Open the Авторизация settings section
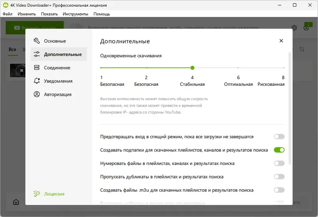 tap(59, 95)
